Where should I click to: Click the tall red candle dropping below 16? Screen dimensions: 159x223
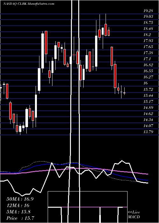[115, 76]
